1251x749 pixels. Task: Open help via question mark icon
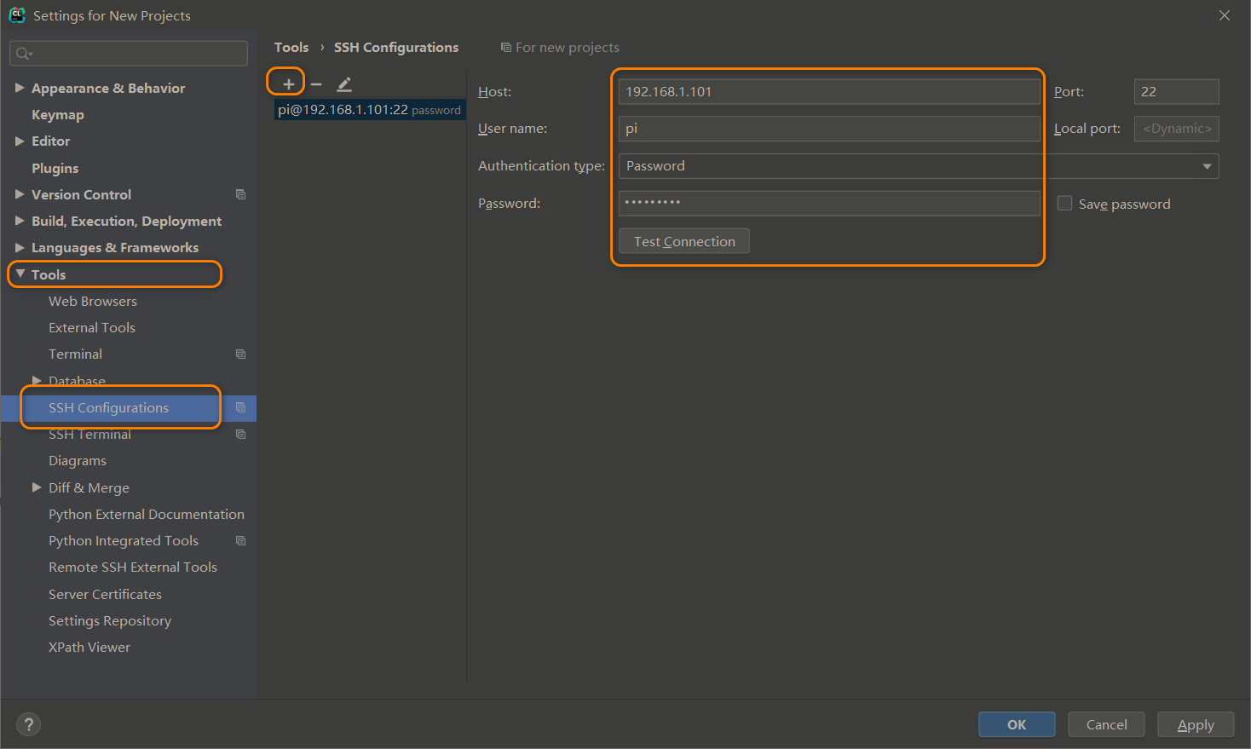28,724
